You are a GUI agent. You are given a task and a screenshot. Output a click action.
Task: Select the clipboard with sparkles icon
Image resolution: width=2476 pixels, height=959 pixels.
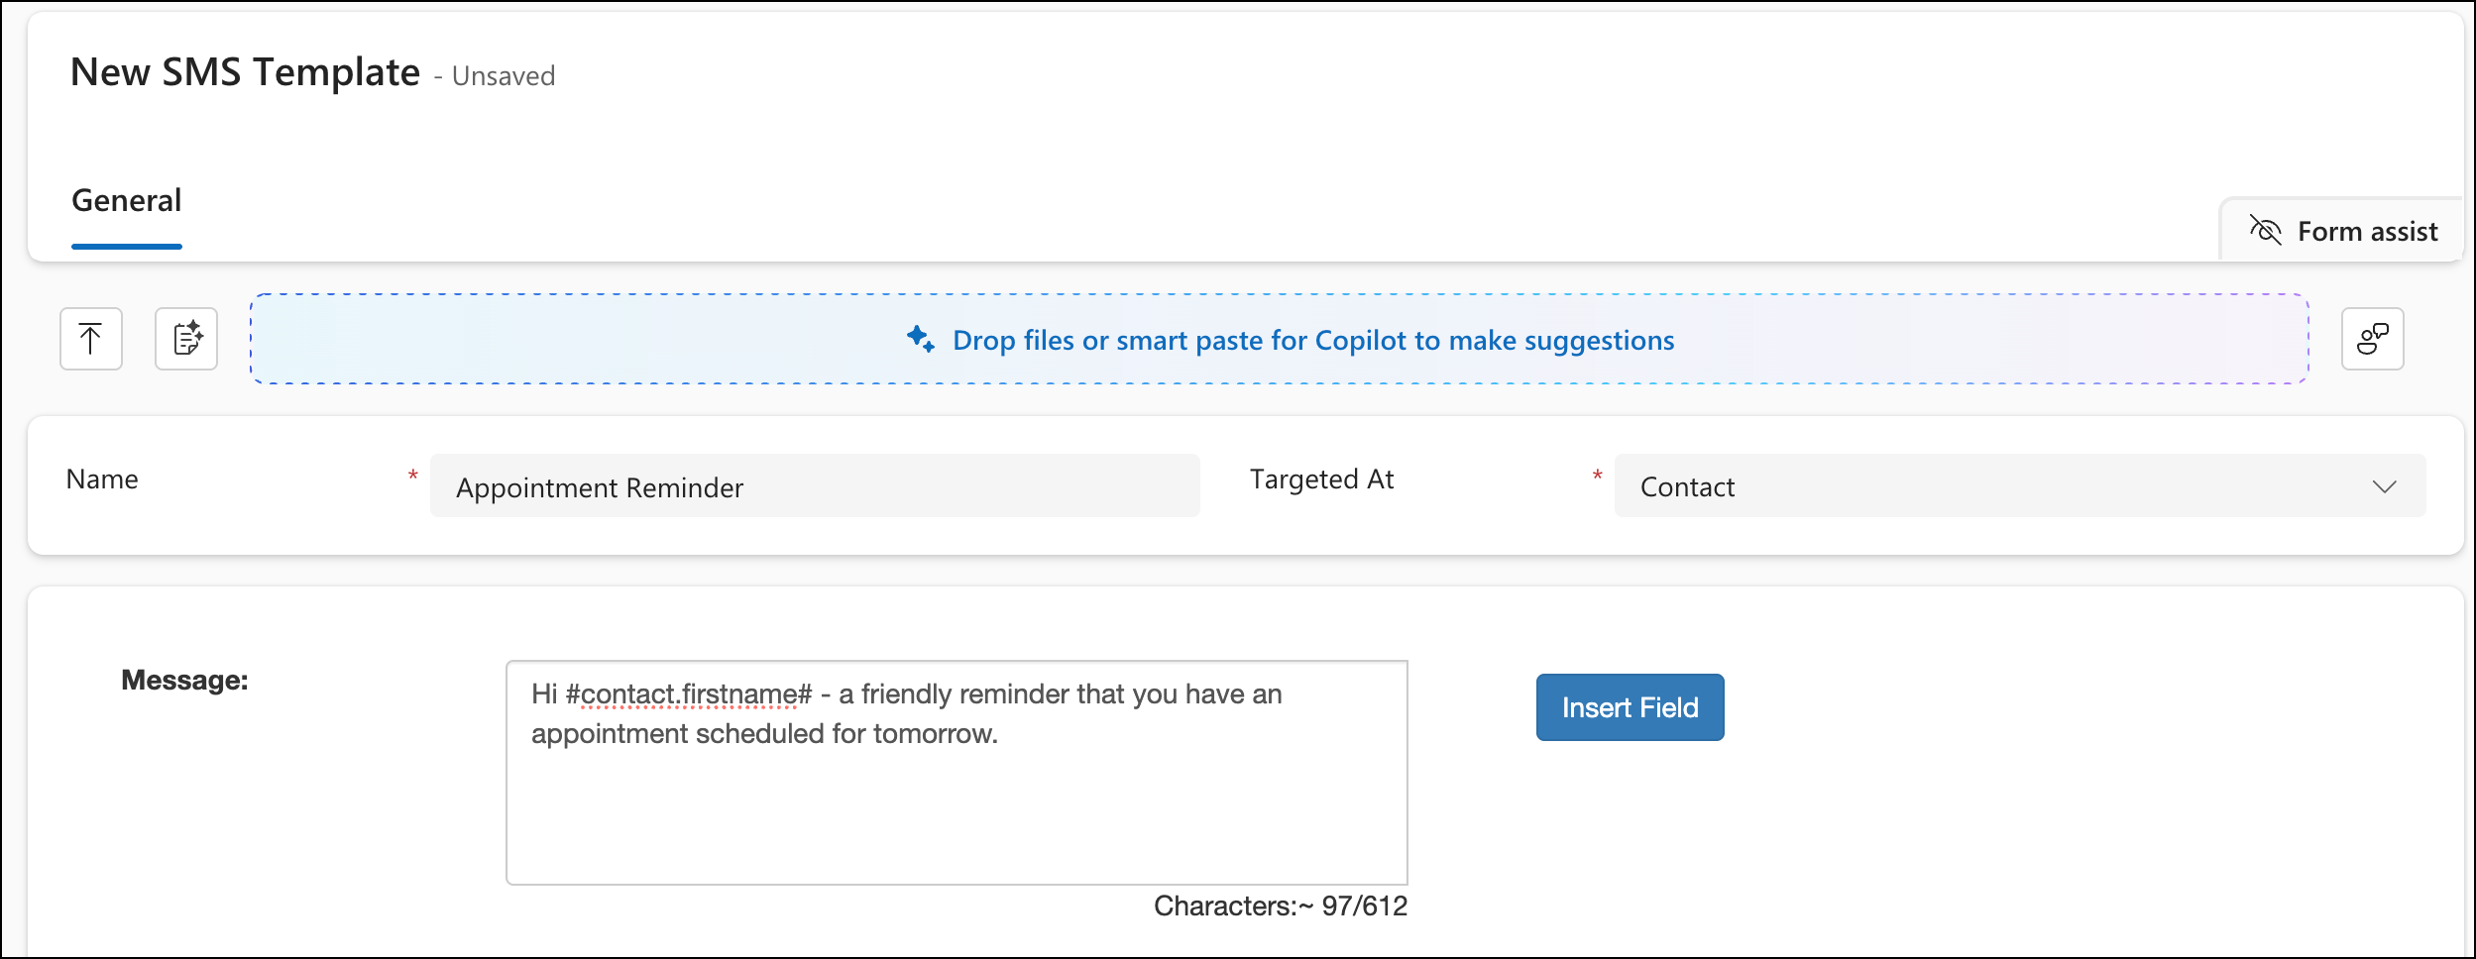tap(185, 339)
